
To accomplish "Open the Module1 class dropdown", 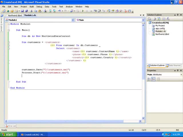I will point(73,20).
